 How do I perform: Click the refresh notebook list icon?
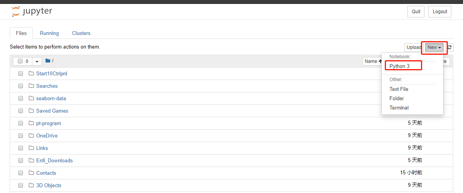pos(449,47)
